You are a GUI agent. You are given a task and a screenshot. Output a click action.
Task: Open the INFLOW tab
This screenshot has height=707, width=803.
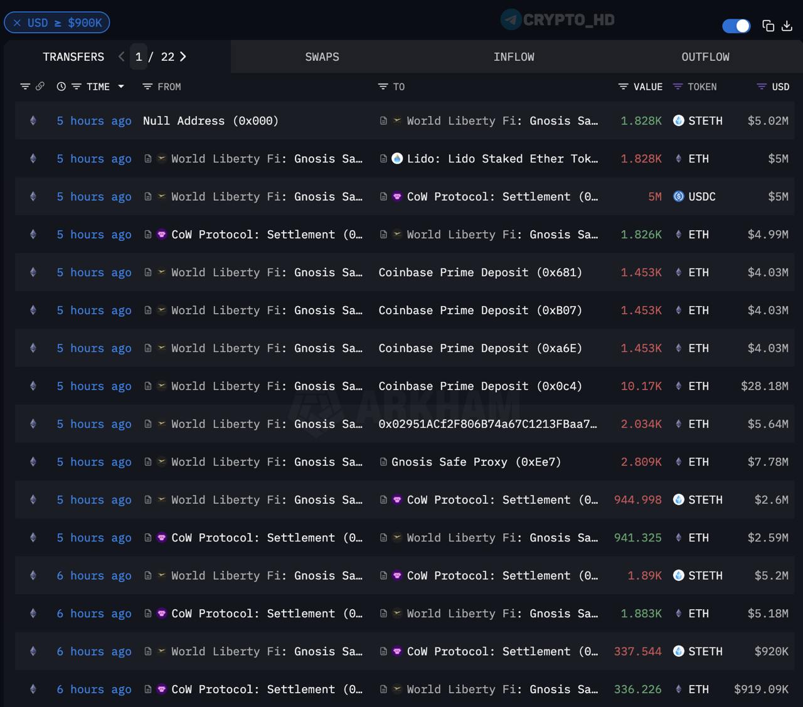coord(514,57)
